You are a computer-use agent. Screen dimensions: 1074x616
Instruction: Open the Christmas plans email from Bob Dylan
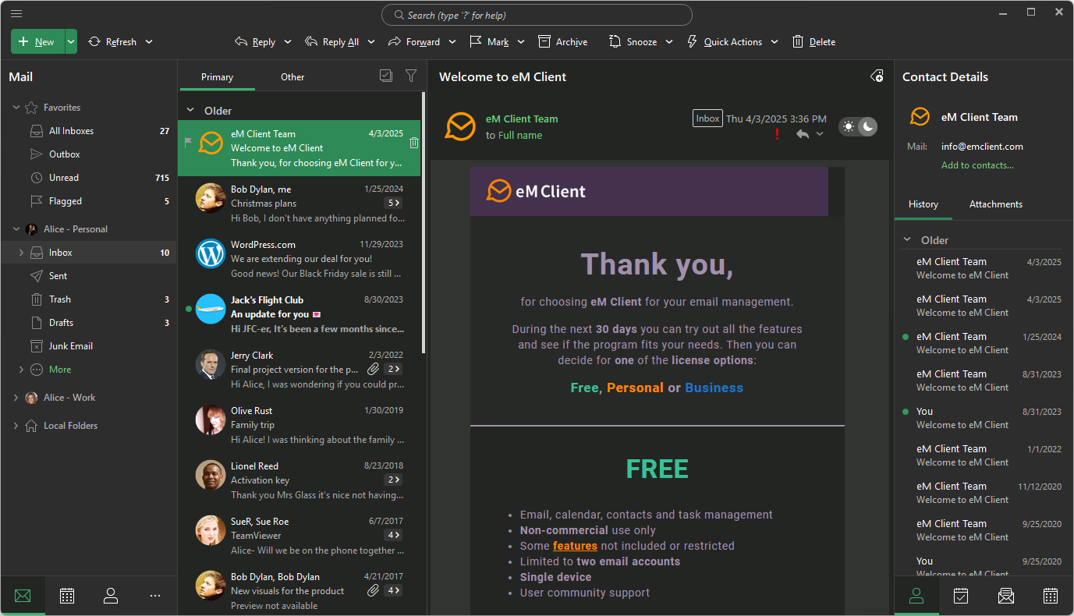300,204
